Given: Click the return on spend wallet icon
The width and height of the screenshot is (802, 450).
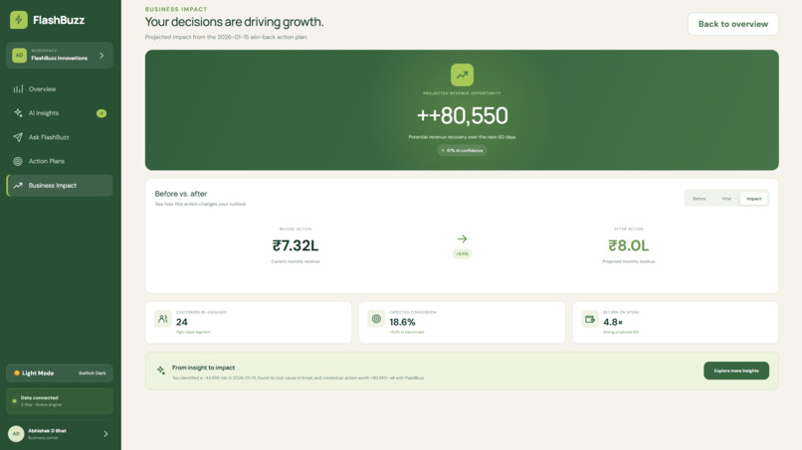Looking at the screenshot, I should tap(590, 319).
